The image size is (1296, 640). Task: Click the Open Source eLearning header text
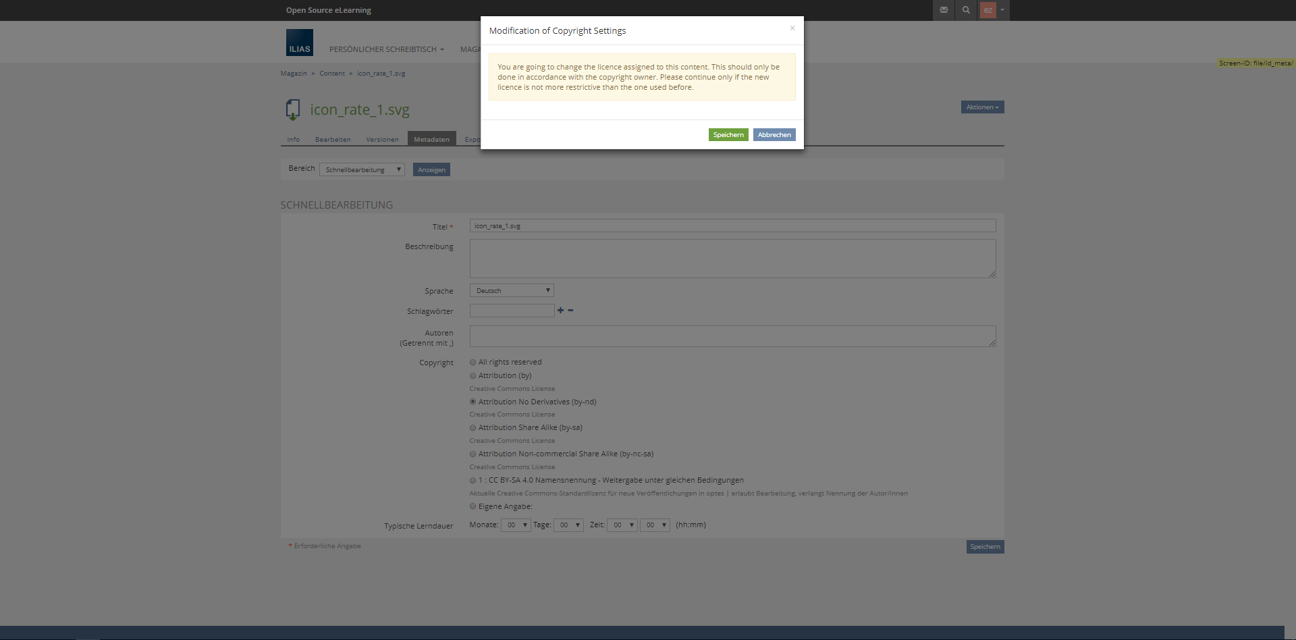tap(329, 10)
